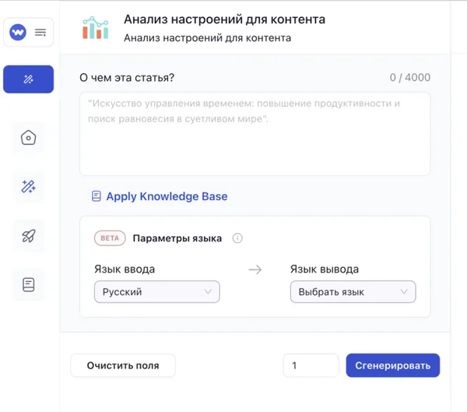The image size is (467, 412).
Task: Collapse the sidebar using the menu icon
Action: [40, 33]
